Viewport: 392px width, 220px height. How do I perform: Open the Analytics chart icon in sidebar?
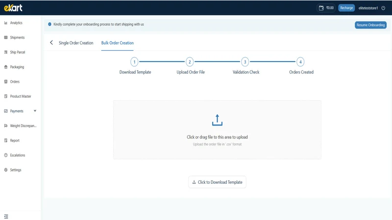click(x=6, y=22)
